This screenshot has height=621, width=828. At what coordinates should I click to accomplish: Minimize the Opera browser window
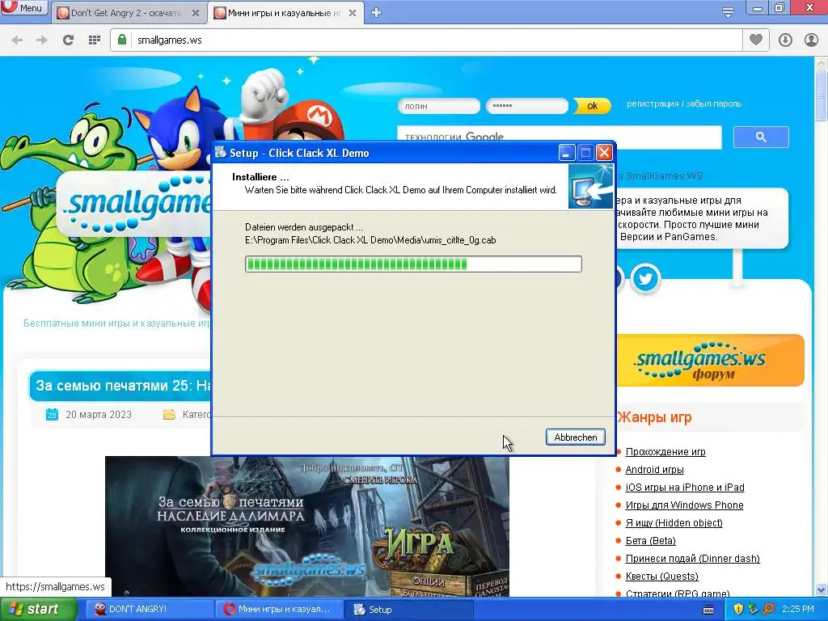point(757,8)
